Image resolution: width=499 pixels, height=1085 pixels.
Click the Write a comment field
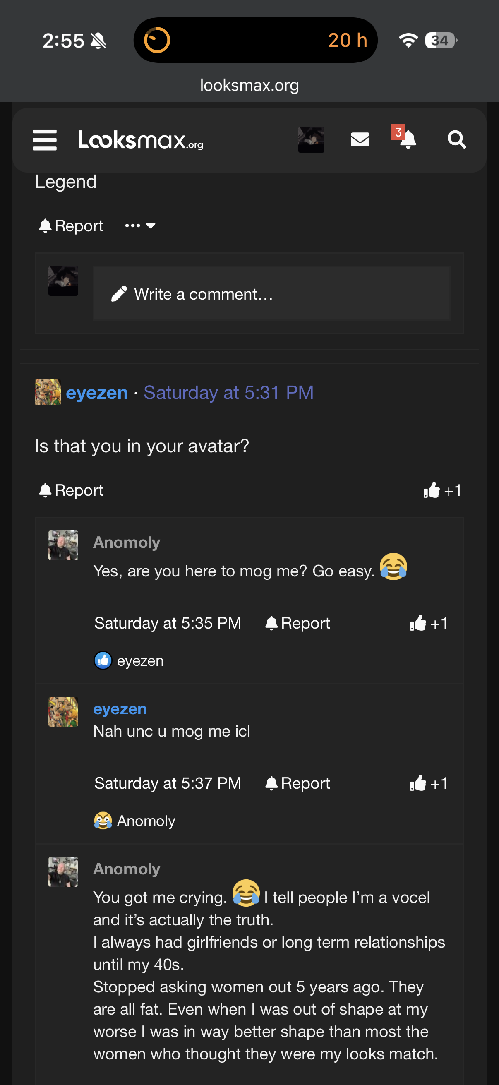(271, 293)
